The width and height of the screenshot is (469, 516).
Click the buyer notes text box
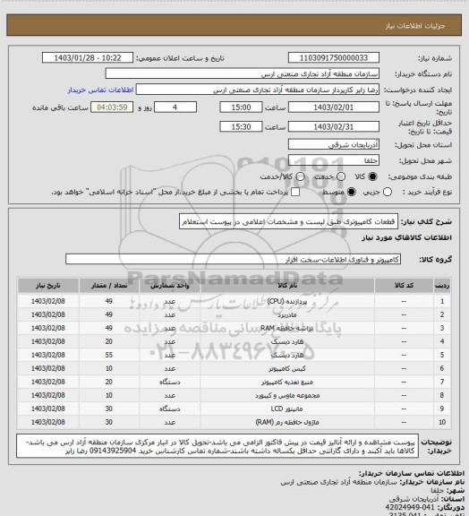217,446
